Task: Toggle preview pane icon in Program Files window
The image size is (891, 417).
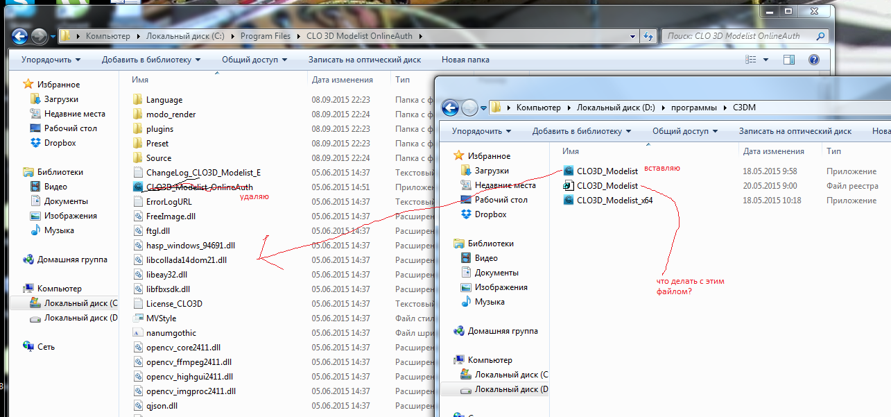Action: [789, 60]
